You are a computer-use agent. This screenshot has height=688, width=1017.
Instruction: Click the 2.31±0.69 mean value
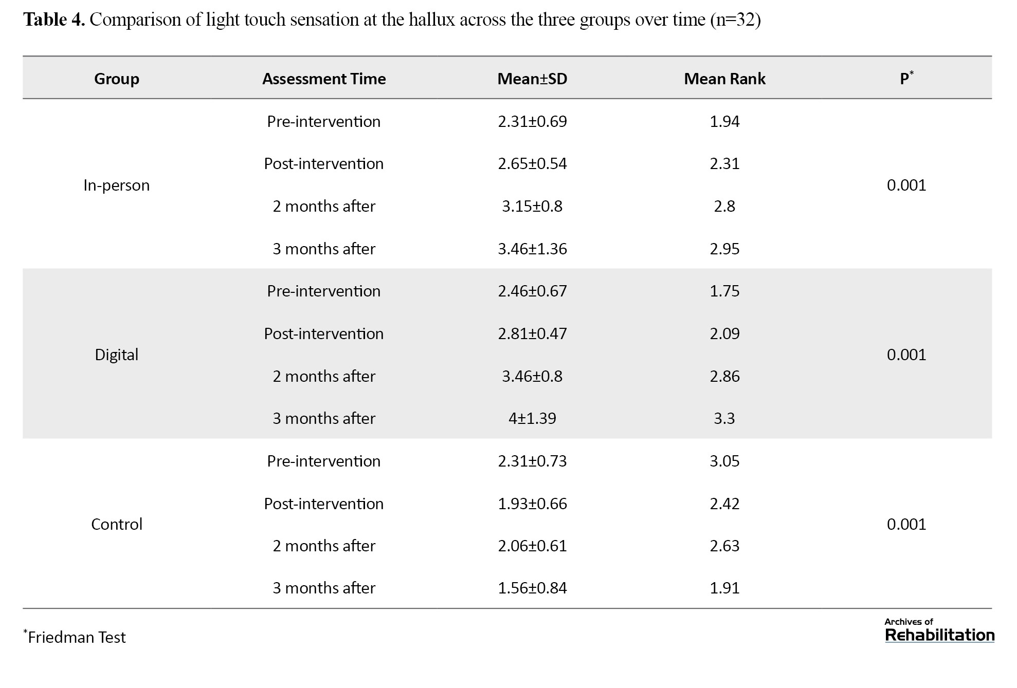[532, 121]
